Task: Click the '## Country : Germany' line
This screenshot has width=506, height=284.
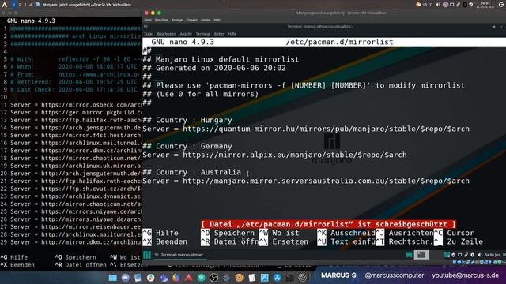Action: coord(187,146)
